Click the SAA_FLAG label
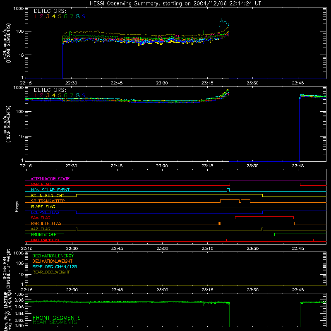 point(41,218)
